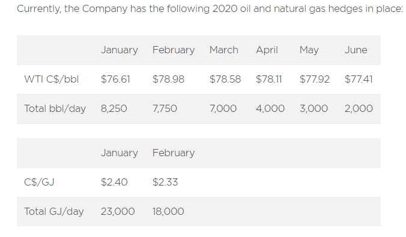
Task: Click the $77.41 June price cell
Action: pos(359,79)
